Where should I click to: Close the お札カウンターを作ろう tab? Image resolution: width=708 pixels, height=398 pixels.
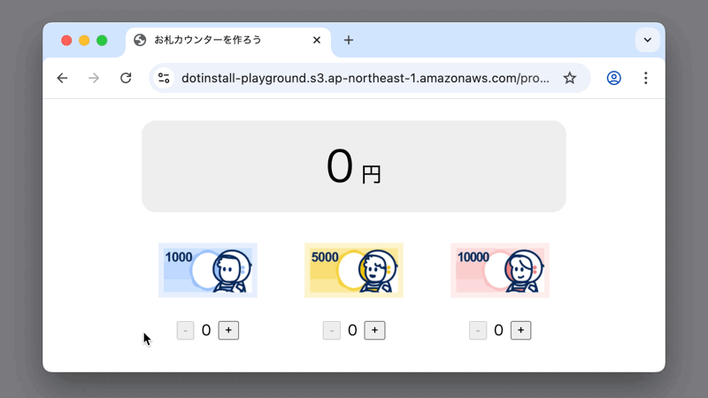click(317, 40)
